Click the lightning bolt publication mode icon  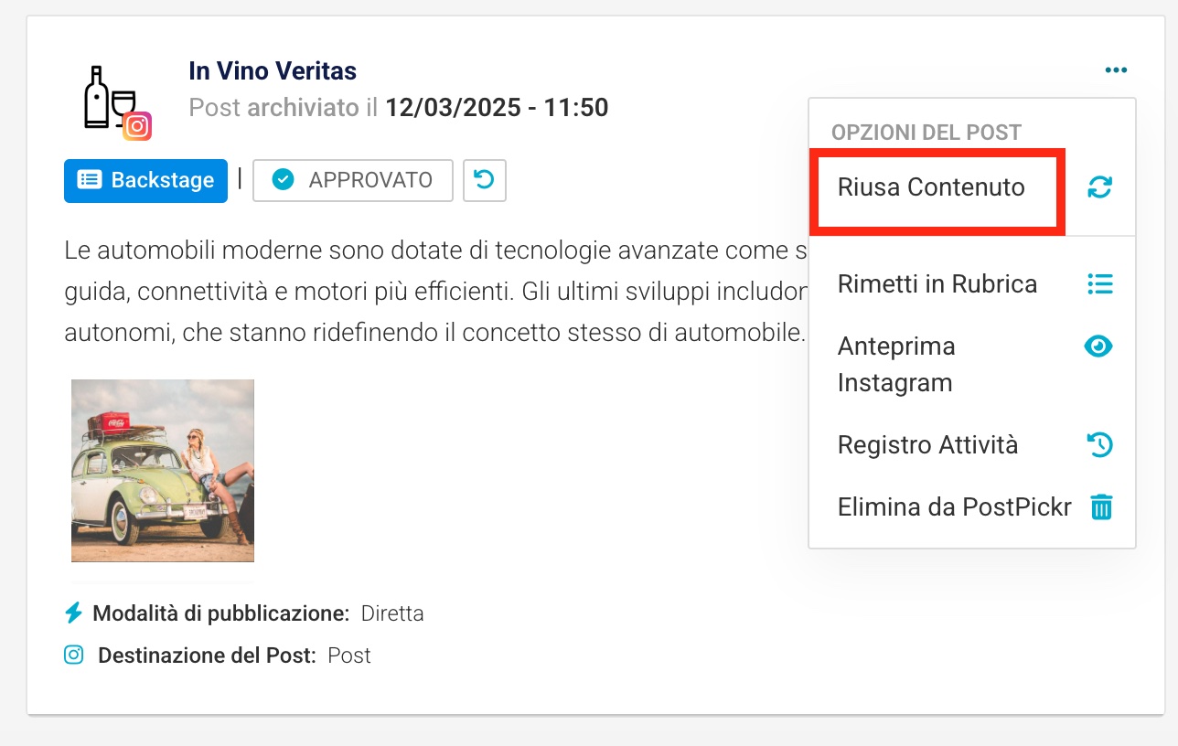(x=74, y=613)
